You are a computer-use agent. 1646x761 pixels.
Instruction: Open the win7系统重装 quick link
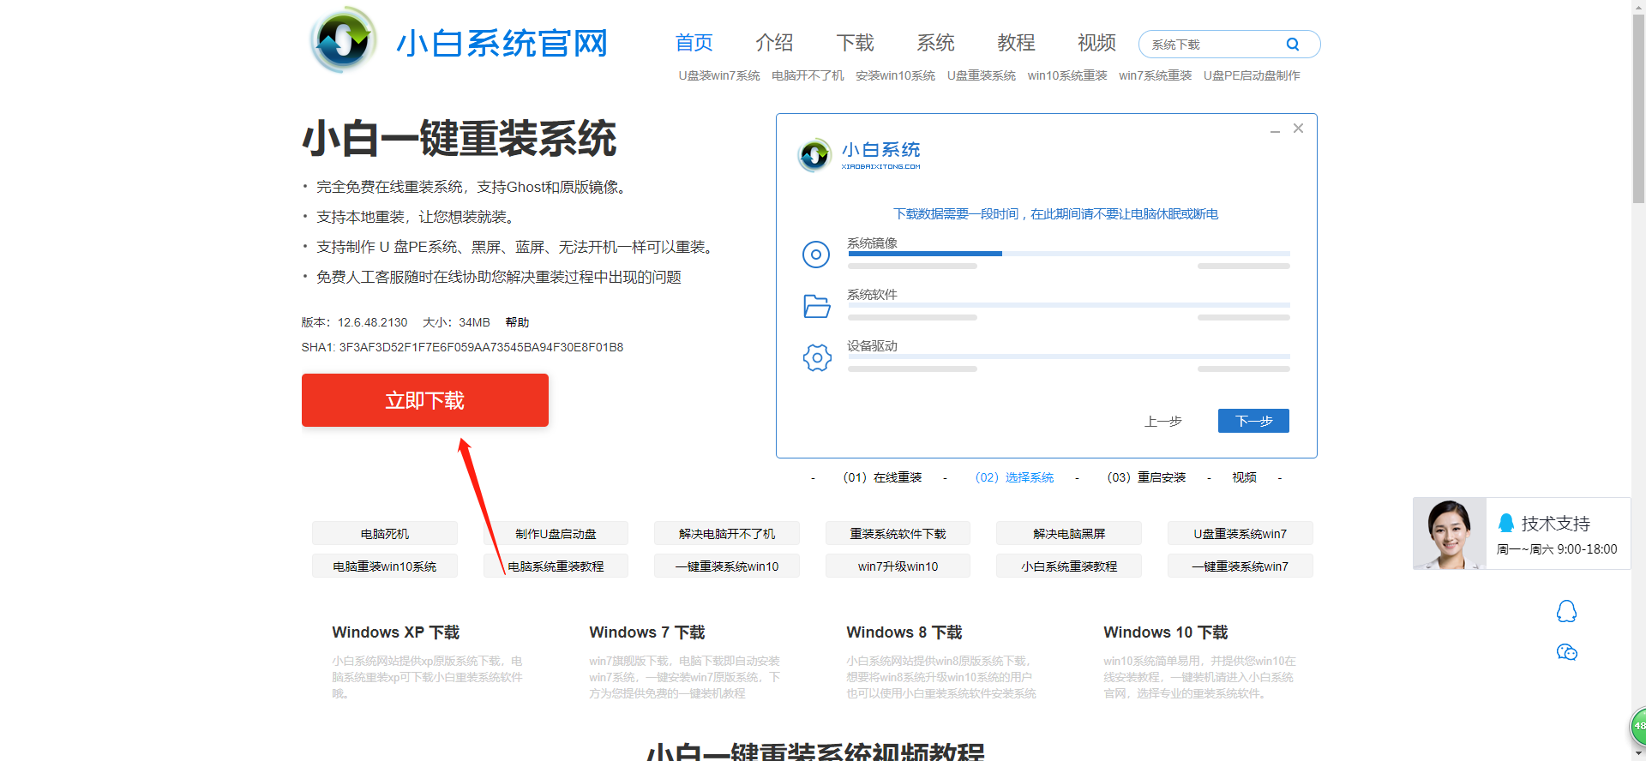click(x=1155, y=75)
